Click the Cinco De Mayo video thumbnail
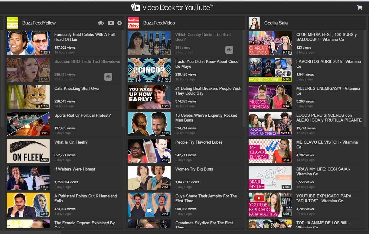The height and width of the screenshot is (234, 369). 149,70
